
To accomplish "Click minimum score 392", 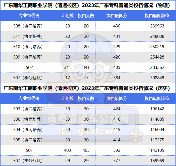I will point(117,150).
